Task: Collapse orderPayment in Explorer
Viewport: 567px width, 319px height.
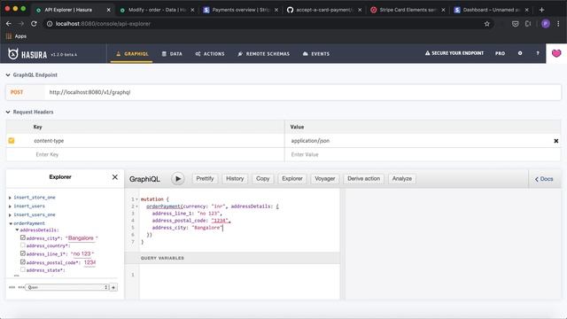Action: tap(11, 223)
